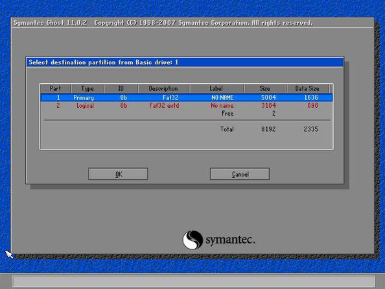Click the Free space row

click(x=187, y=114)
